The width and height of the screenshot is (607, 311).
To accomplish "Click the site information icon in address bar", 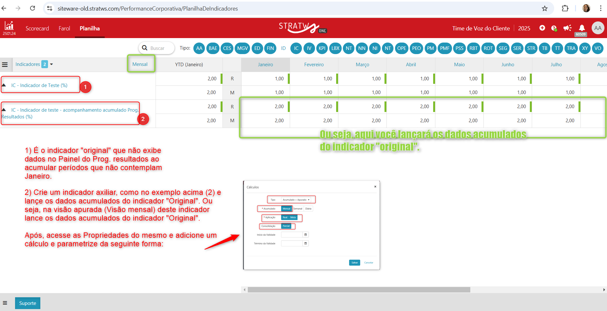I will (x=50, y=8).
